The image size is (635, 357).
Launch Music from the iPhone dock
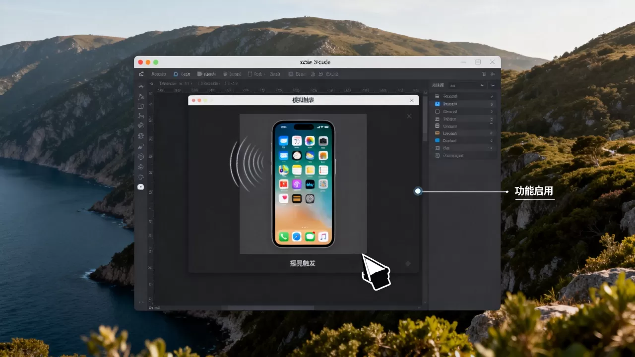tap(323, 237)
